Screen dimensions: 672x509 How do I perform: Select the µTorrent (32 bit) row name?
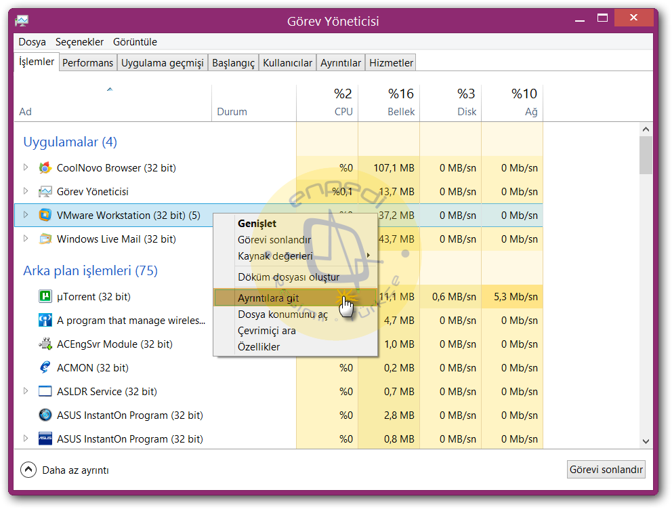(93, 297)
